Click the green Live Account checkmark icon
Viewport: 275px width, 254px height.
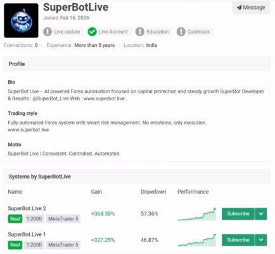[x=92, y=32]
